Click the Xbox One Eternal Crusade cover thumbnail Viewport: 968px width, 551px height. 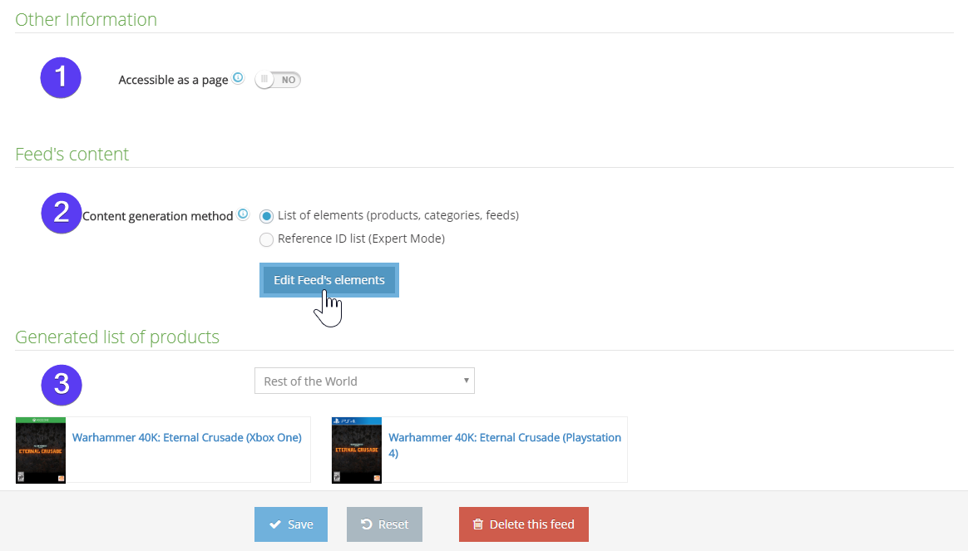click(41, 450)
